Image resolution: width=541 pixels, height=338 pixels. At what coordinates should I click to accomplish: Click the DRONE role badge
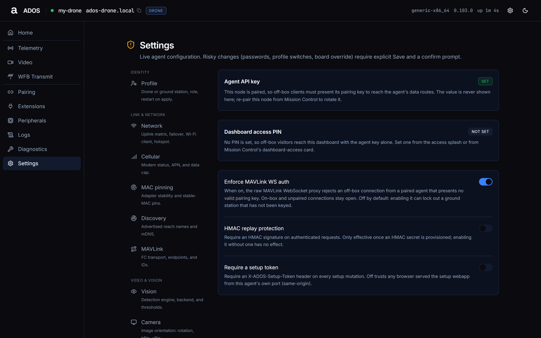pyautogui.click(x=156, y=11)
